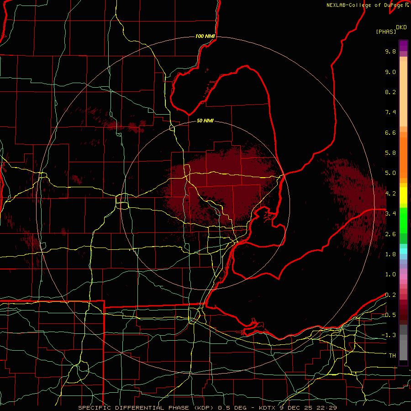Select the 5.0 scale value
The image size is (411, 411).
pos(390,173)
